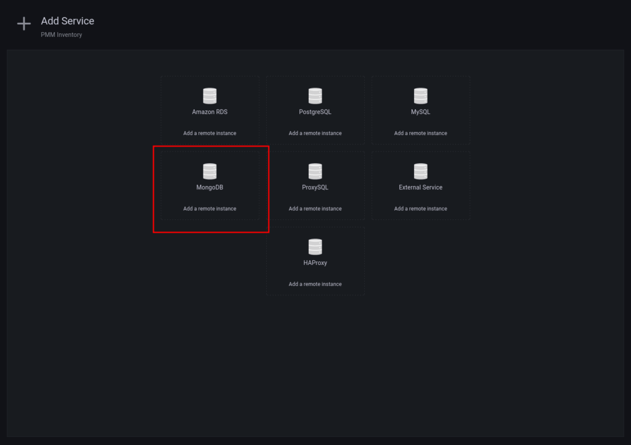Select the HAProxy service card

pyautogui.click(x=315, y=261)
